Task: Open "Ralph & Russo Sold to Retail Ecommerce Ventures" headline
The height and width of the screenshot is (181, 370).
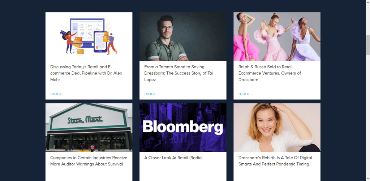Action: click(x=270, y=73)
